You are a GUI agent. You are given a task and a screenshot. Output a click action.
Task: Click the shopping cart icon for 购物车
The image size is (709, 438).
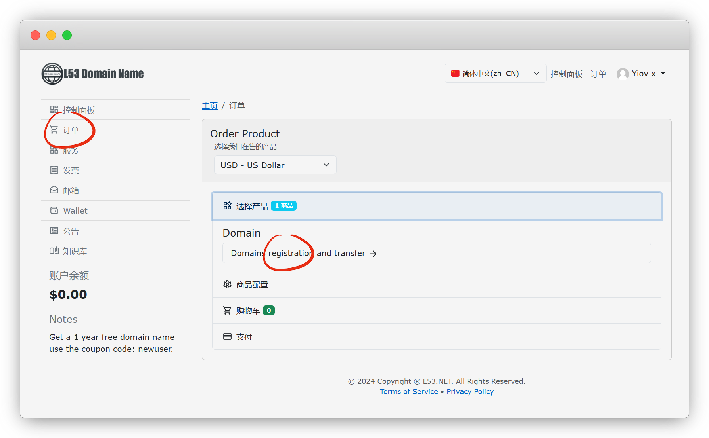coord(227,311)
